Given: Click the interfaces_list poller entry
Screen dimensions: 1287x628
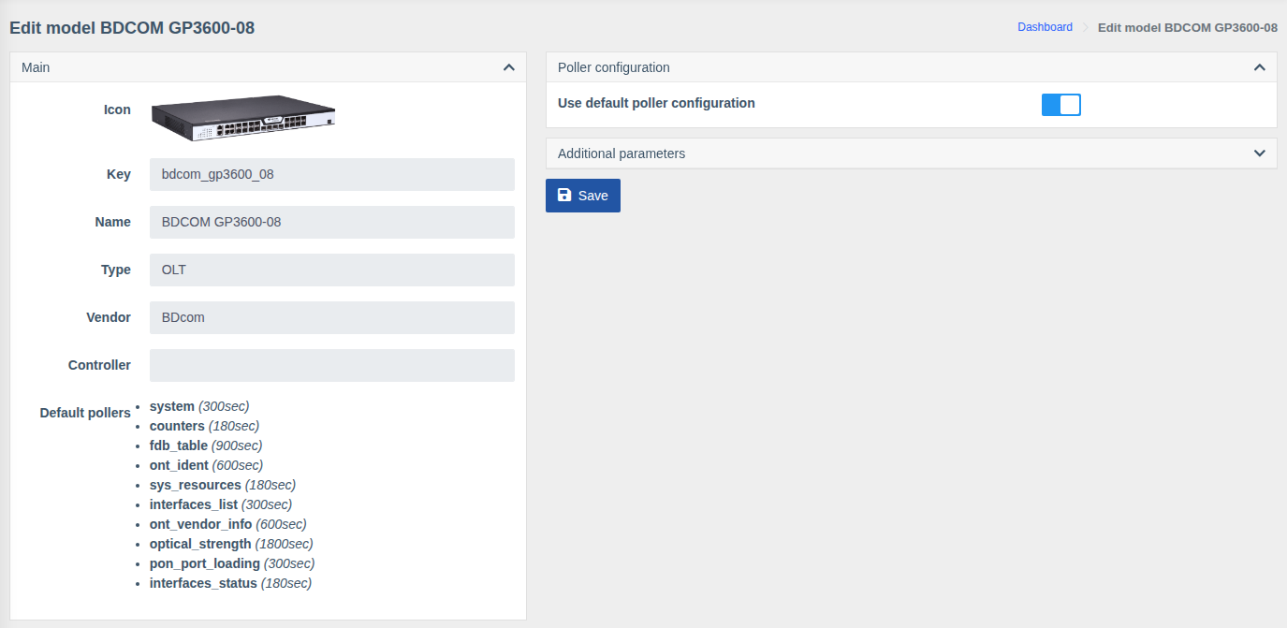Looking at the screenshot, I should (222, 504).
